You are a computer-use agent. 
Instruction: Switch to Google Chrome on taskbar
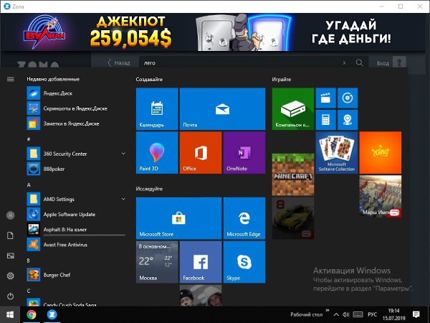coord(32,314)
